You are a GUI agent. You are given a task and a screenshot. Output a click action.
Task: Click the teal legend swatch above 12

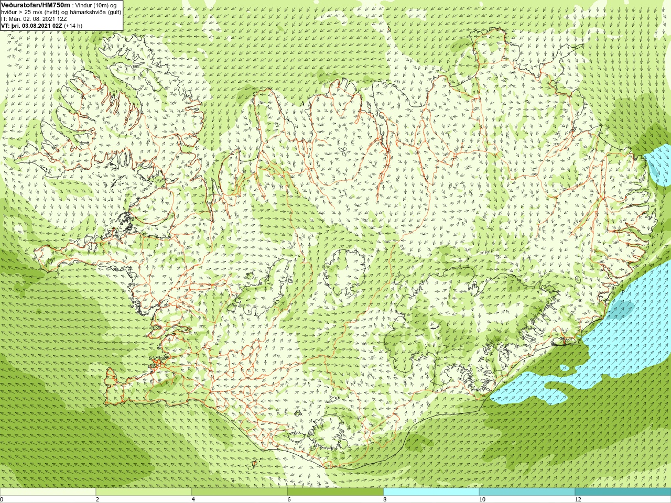623,492
